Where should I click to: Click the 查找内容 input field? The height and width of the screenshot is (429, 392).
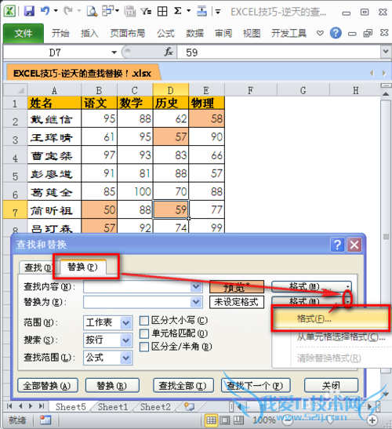[137, 287]
